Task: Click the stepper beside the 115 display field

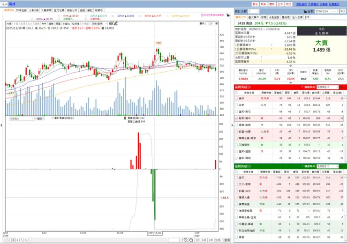Action: [217, 23]
